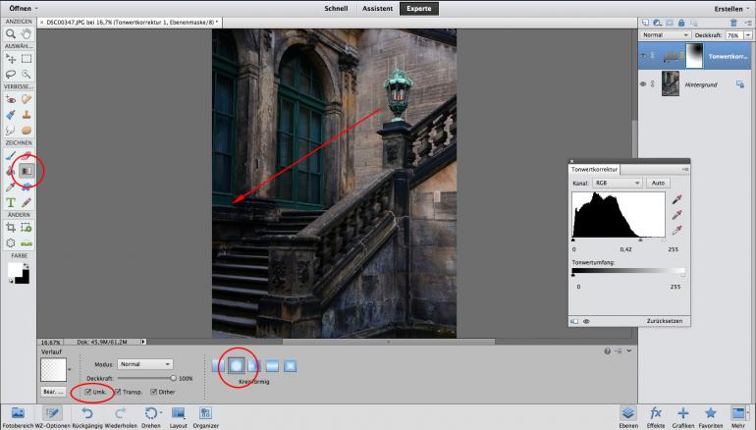This screenshot has height=430, width=756.
Task: Select the Rectangular Marquee tool
Action: point(27,58)
